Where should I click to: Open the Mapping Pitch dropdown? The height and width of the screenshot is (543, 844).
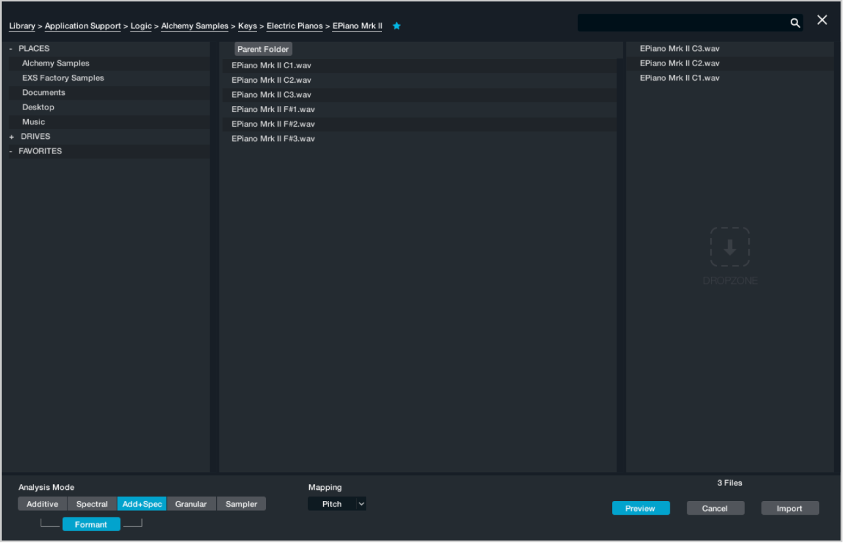point(337,504)
